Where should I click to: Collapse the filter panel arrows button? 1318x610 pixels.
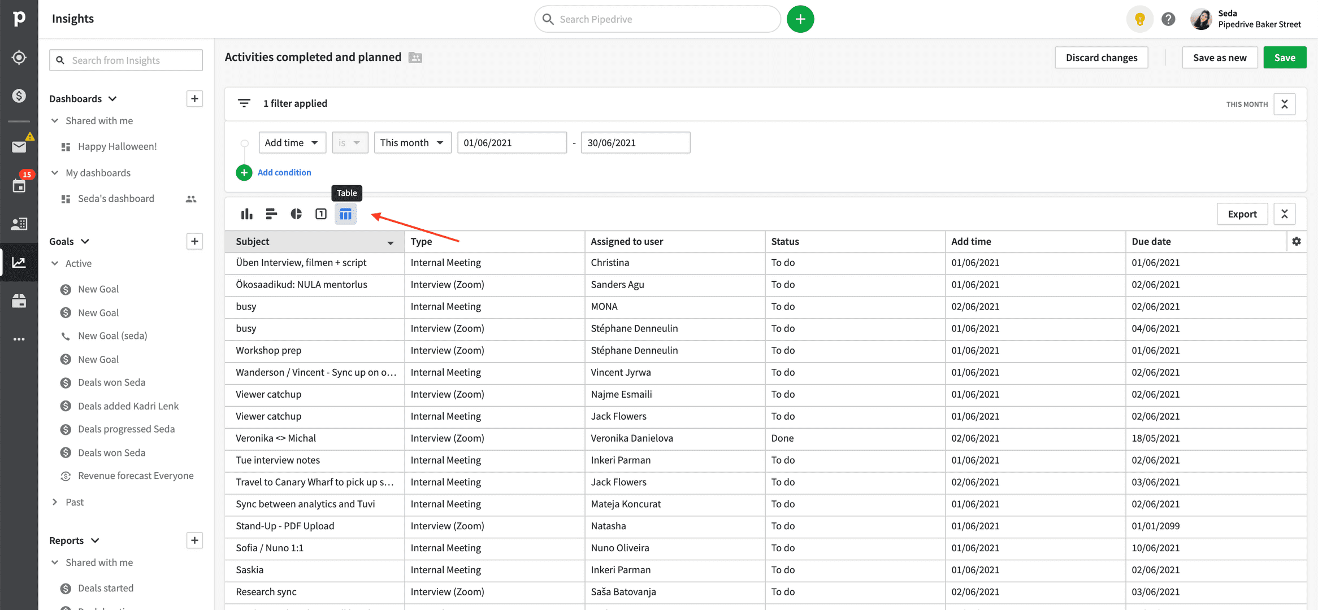click(1284, 104)
